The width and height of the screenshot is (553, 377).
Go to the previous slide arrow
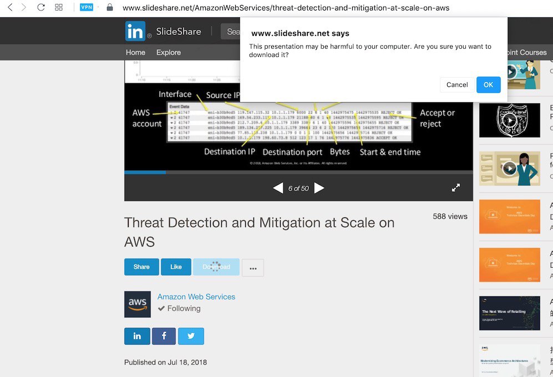[278, 188]
